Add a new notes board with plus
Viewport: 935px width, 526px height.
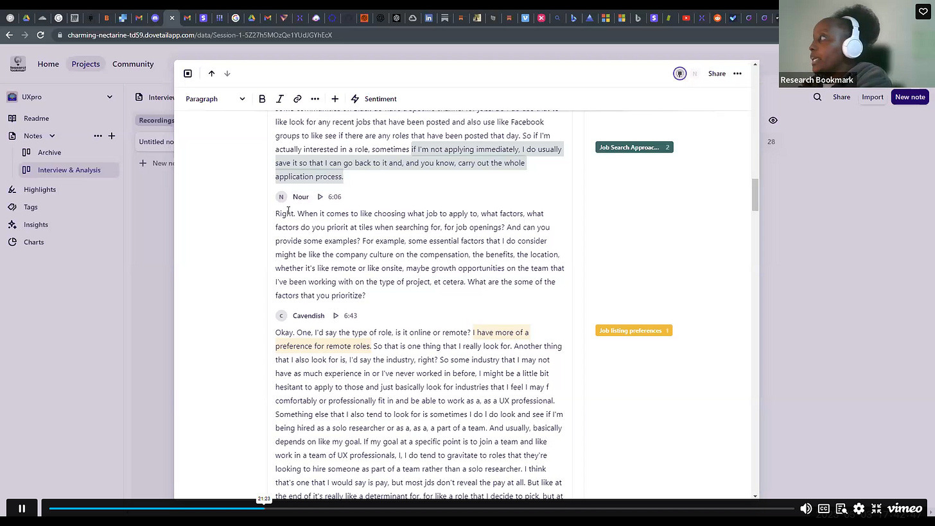point(112,136)
